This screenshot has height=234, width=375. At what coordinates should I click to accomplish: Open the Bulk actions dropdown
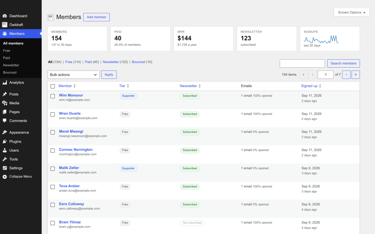[x=74, y=75]
